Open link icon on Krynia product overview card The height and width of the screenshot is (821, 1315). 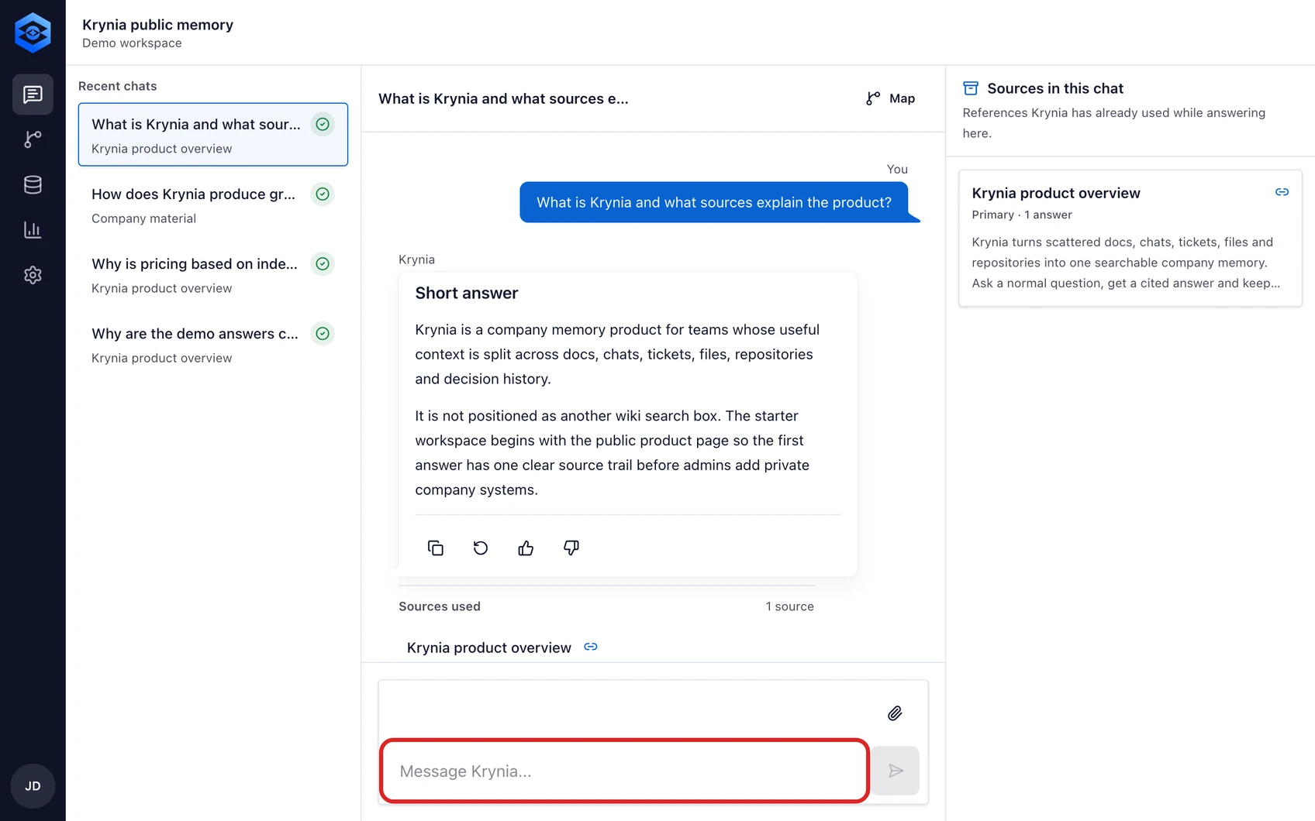tap(1282, 192)
